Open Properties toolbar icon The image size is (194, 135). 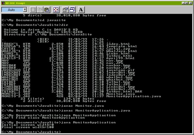coord(65,10)
